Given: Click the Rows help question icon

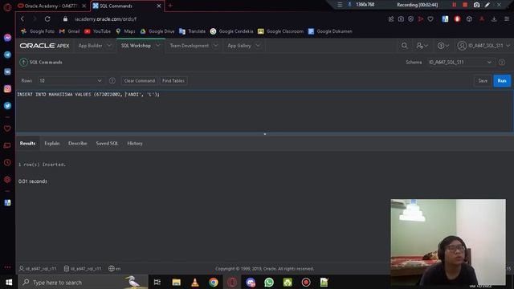Looking at the screenshot, I should coord(112,80).
